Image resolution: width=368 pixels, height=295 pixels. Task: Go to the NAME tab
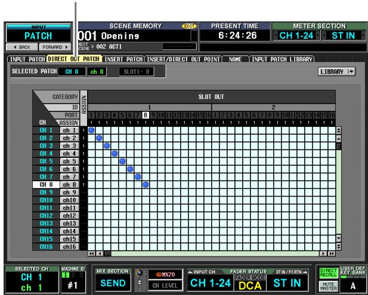click(x=236, y=59)
